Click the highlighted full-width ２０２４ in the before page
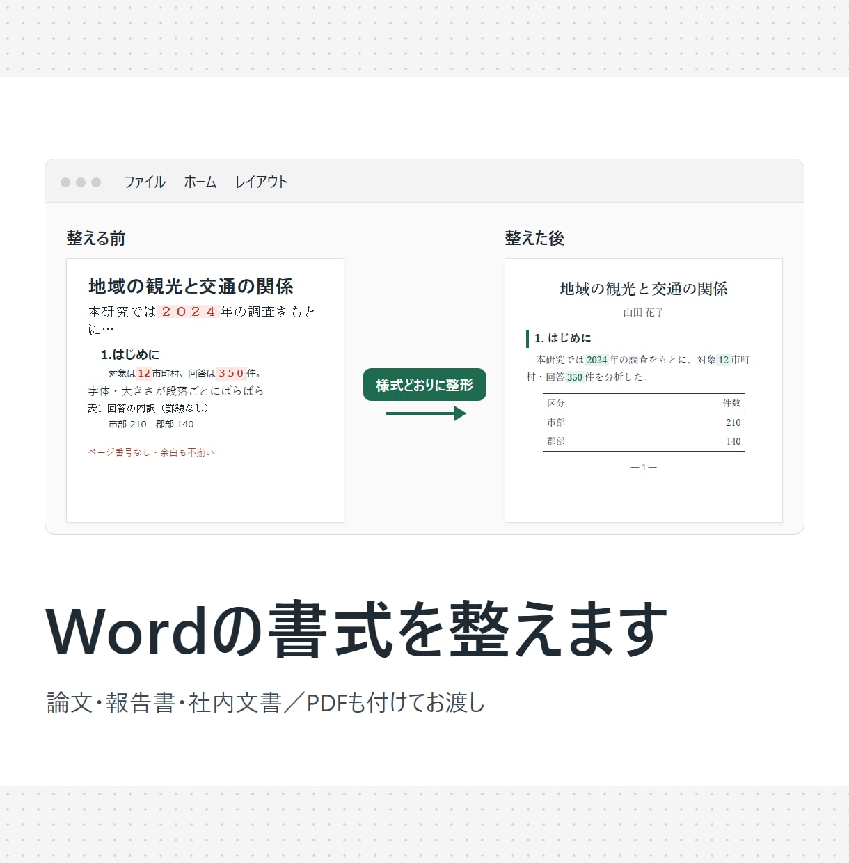 tap(189, 312)
